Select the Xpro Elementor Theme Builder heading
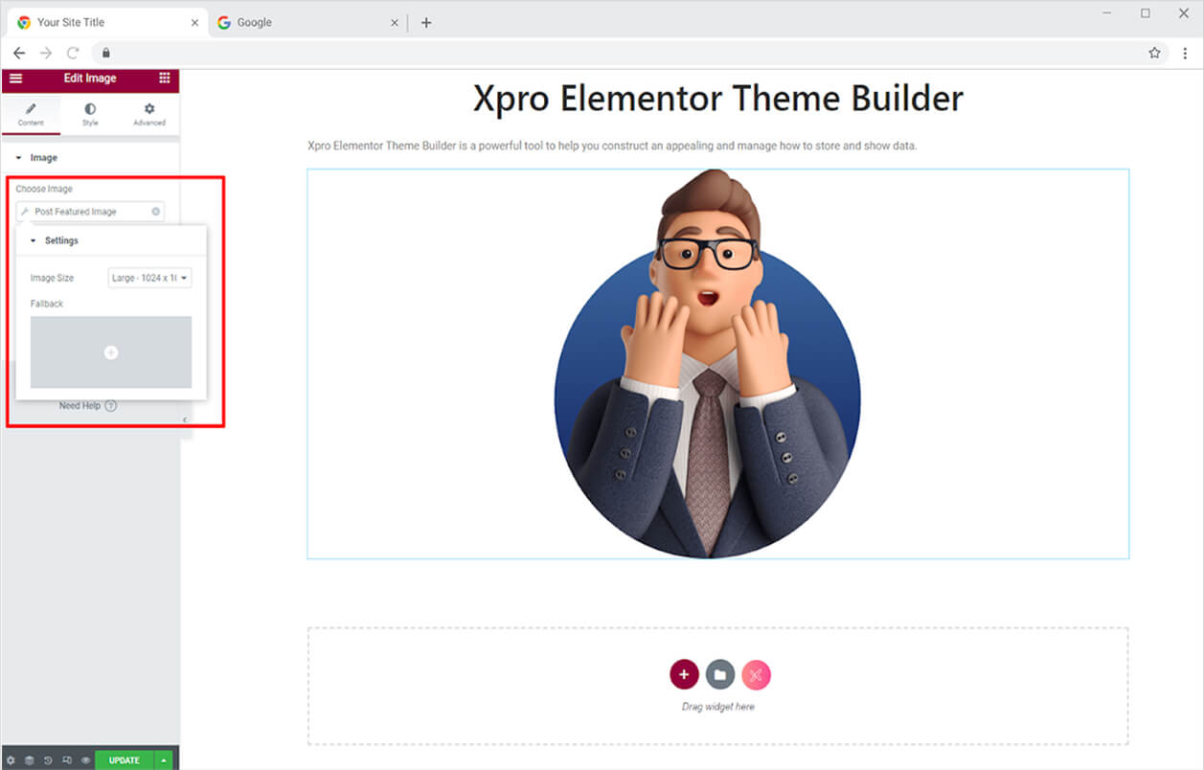 [x=717, y=99]
